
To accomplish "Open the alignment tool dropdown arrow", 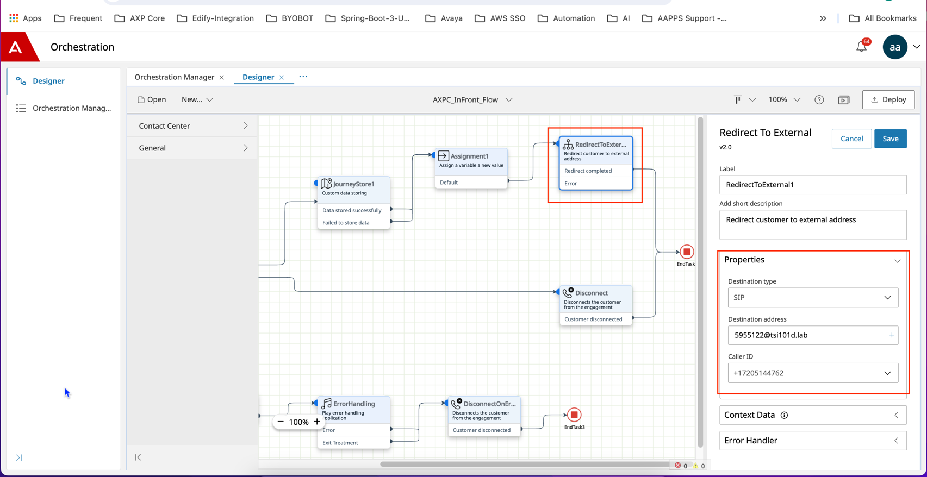I will [x=752, y=100].
